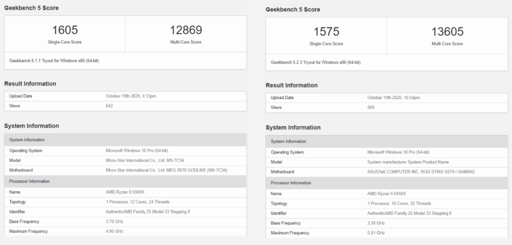Click 12 Cores, 24 Threads topology row

pos(125,202)
